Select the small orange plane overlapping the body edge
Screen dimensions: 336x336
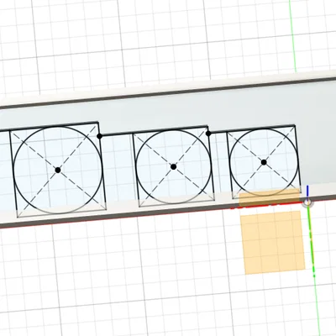click(270, 198)
